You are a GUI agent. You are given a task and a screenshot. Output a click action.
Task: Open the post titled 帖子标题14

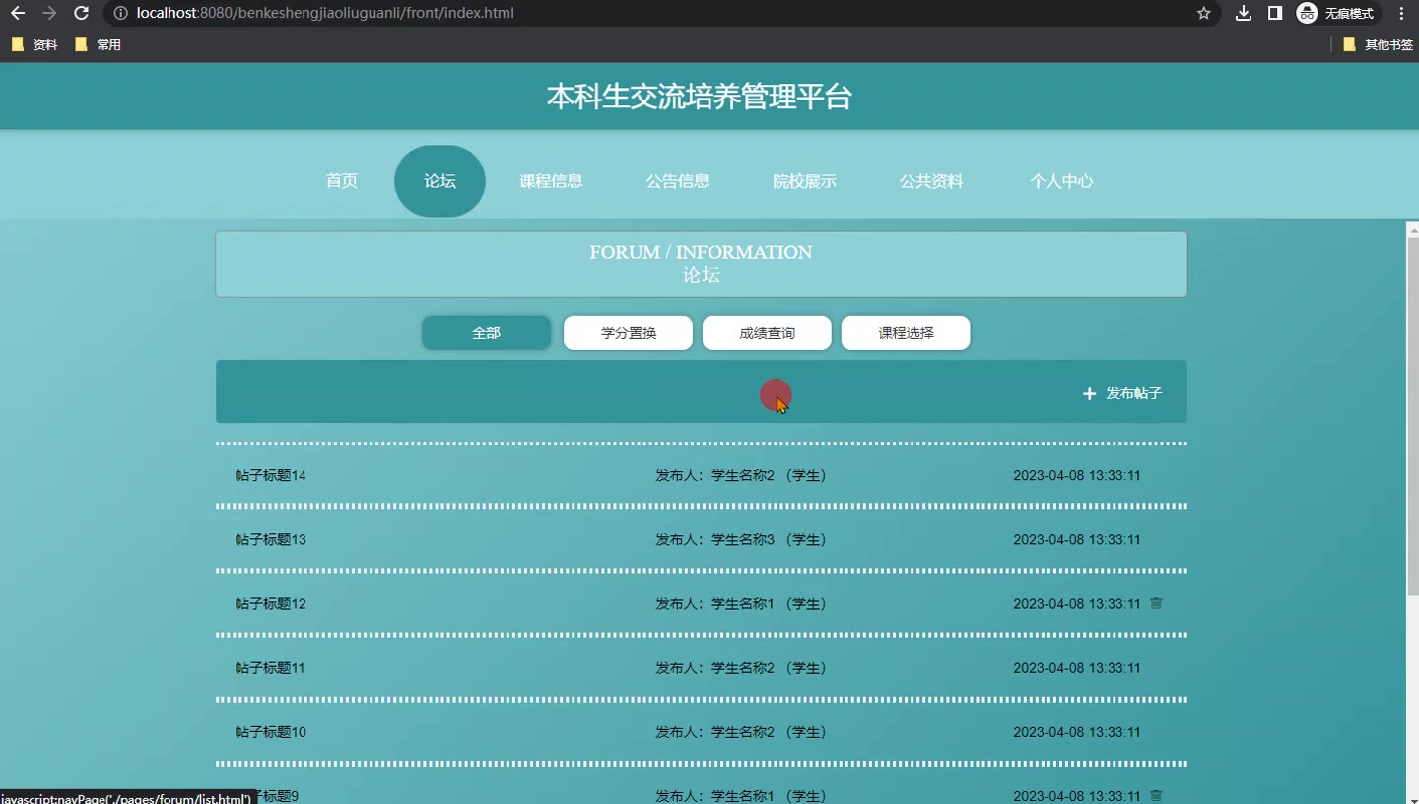271,475
